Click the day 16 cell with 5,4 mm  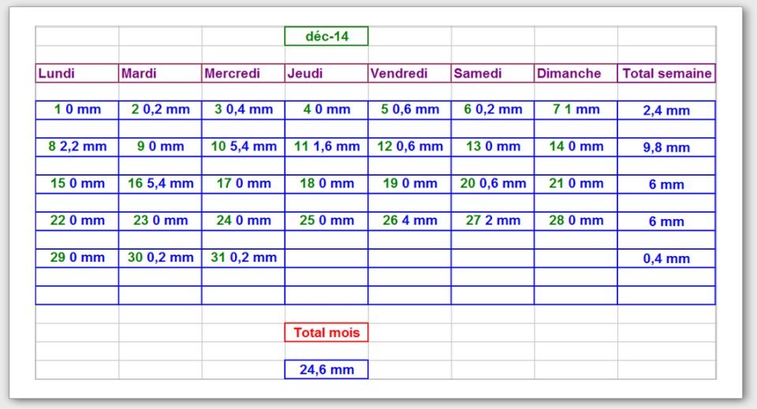tap(160, 184)
